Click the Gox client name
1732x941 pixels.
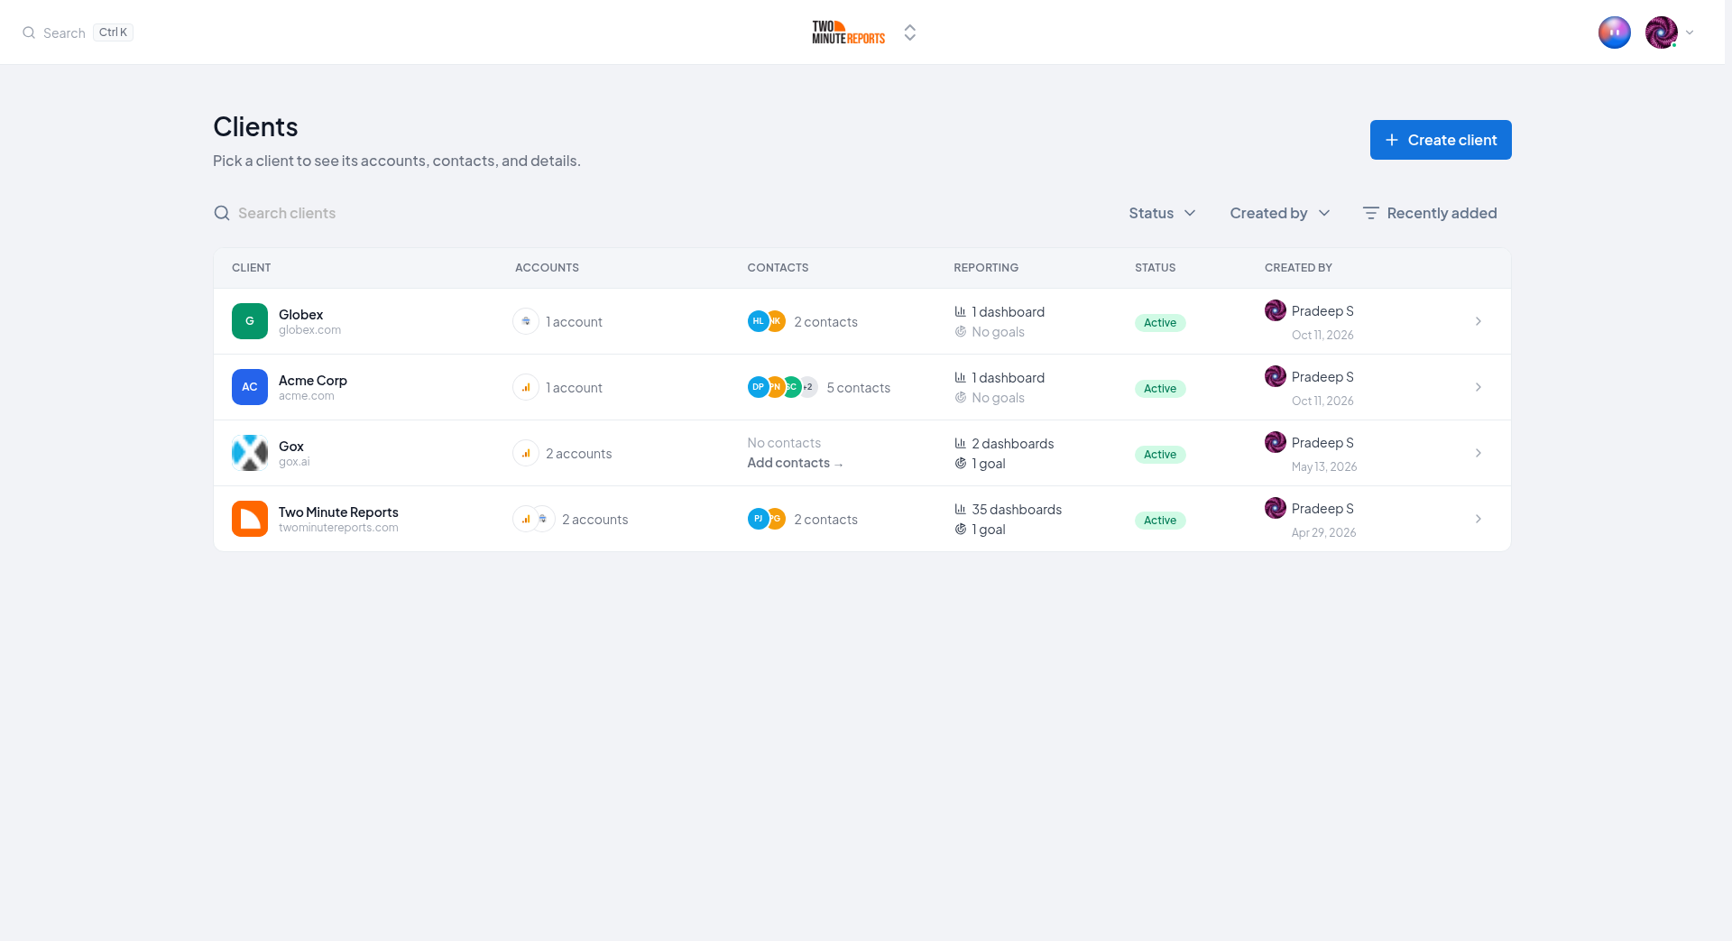point(291,447)
